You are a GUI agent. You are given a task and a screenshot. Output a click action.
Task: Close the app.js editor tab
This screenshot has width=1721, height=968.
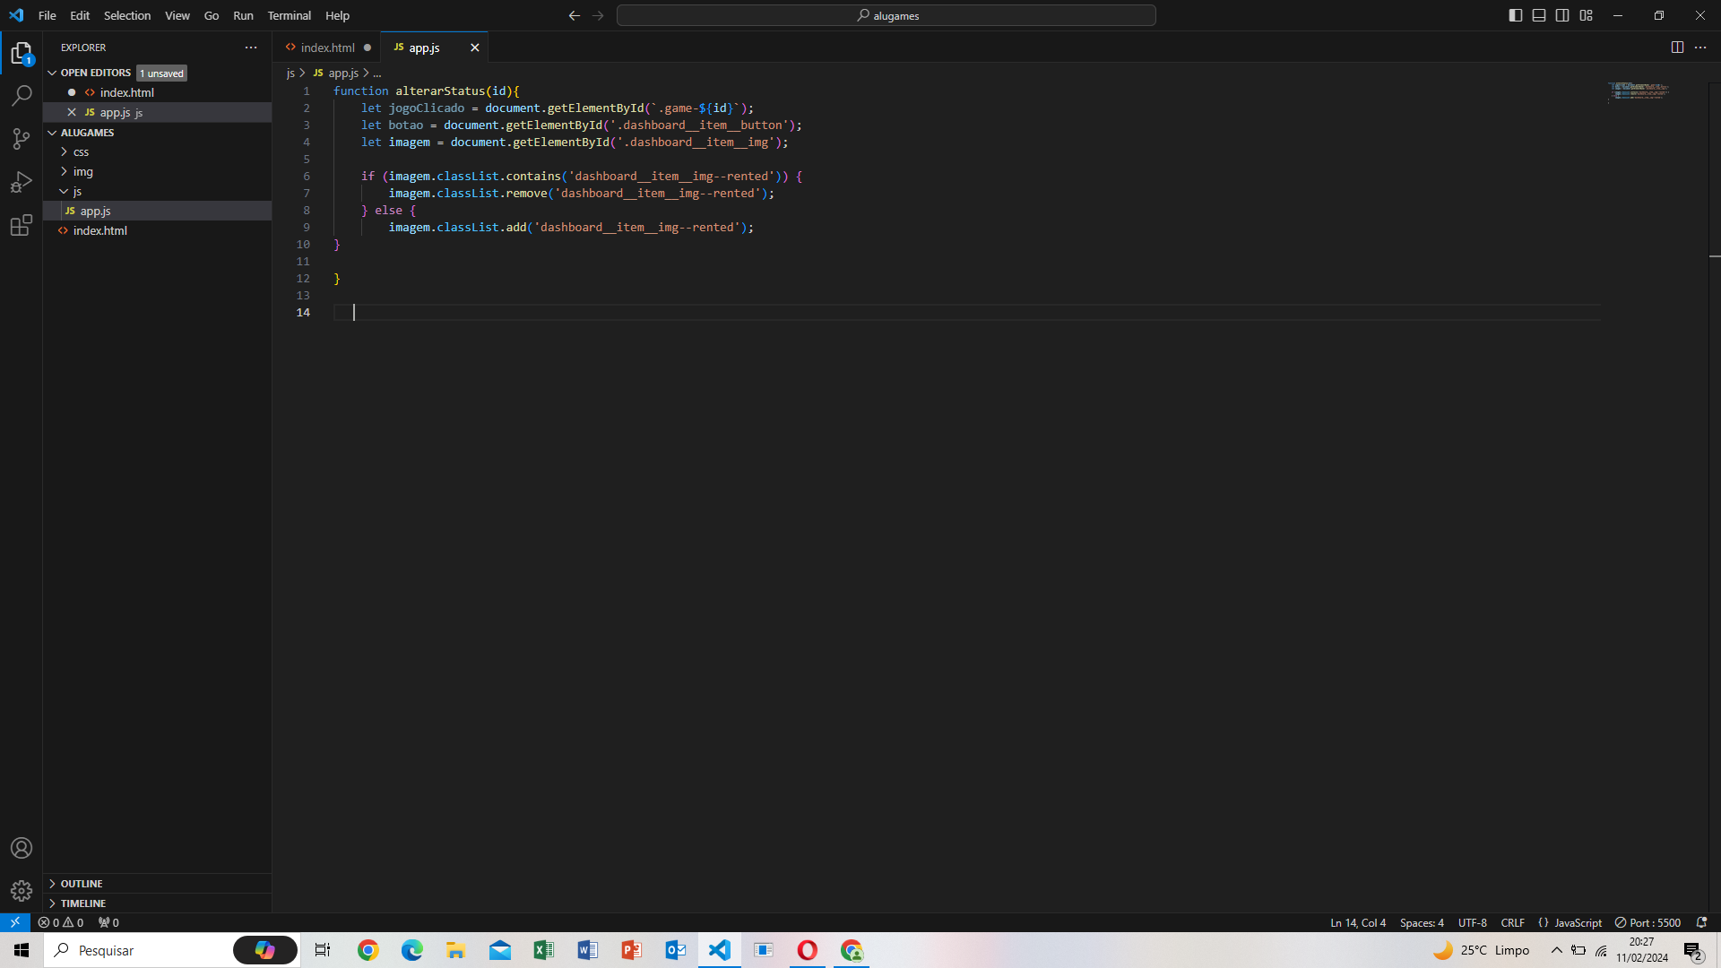pyautogui.click(x=475, y=48)
